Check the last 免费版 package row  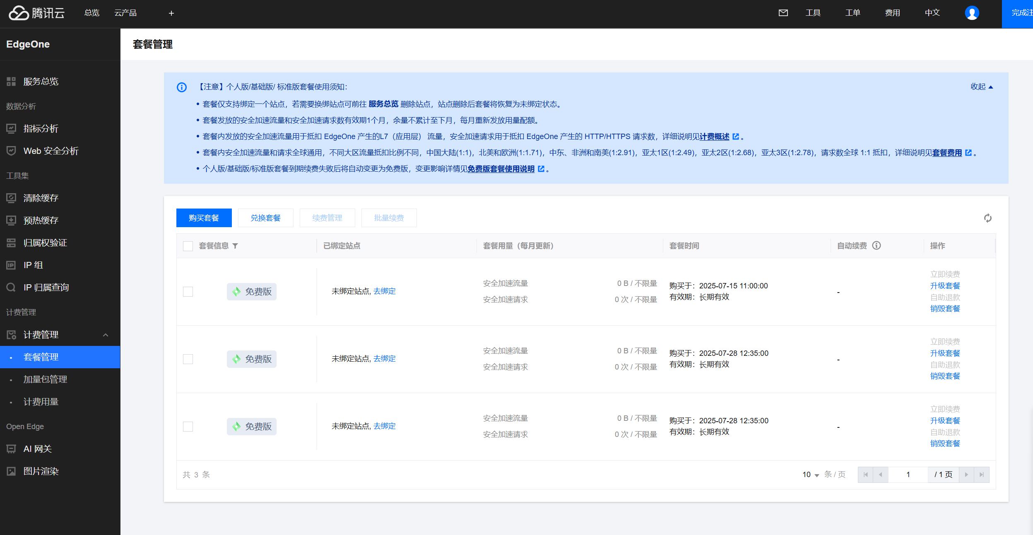click(188, 427)
